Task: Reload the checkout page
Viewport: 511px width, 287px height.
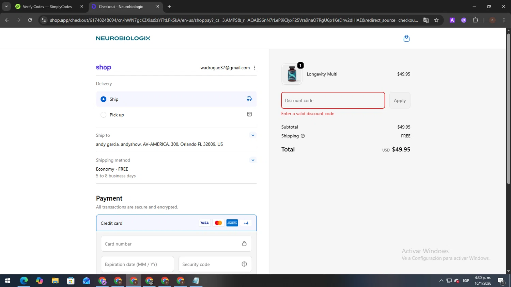Action: click(30, 20)
